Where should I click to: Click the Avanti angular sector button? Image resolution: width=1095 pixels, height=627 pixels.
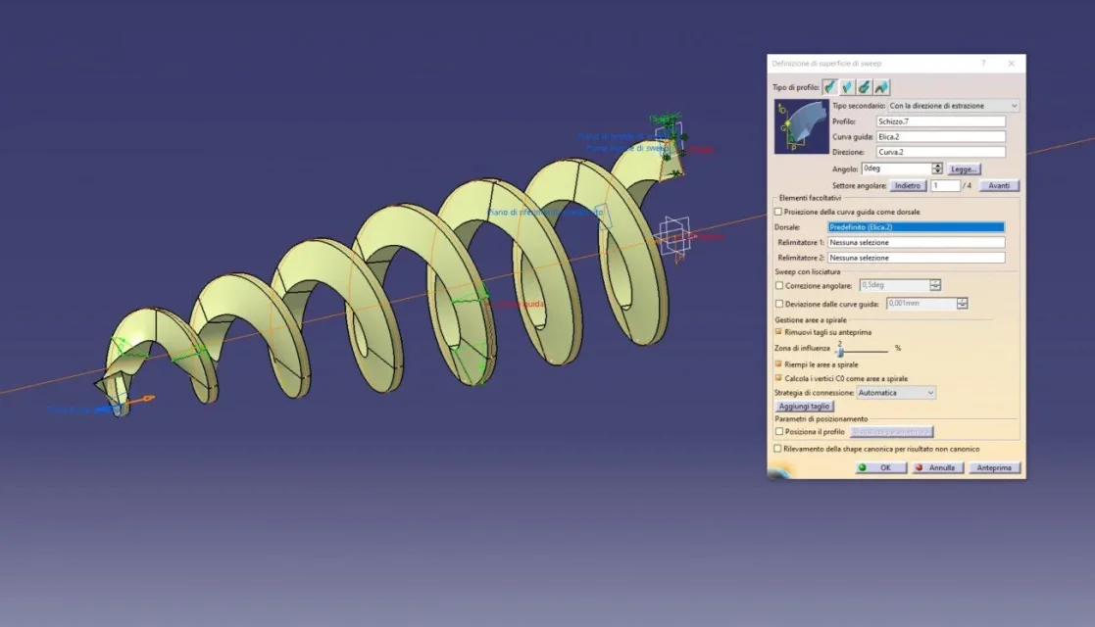point(999,186)
